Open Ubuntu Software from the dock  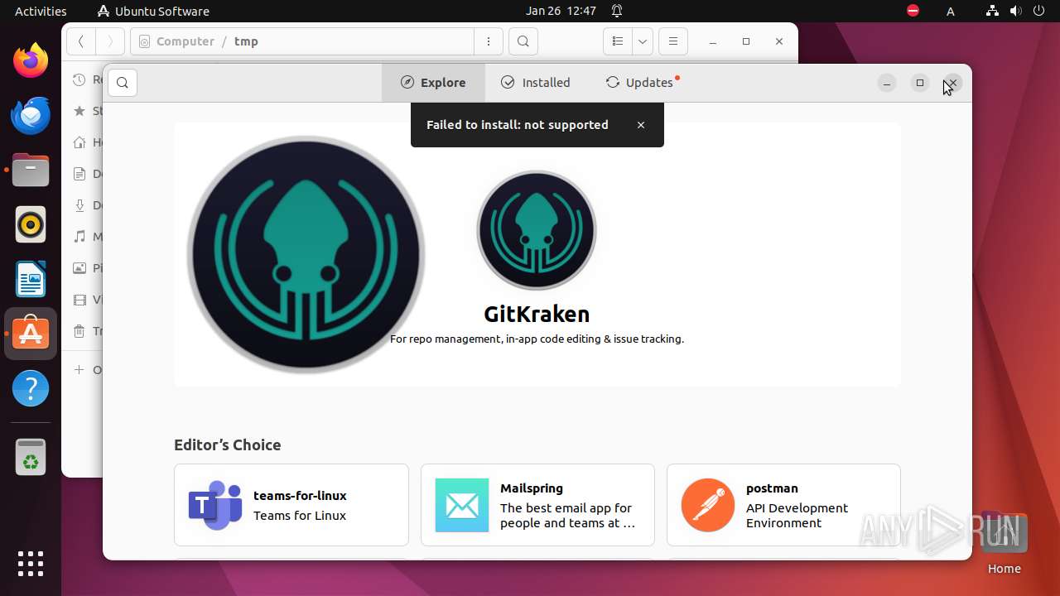click(x=31, y=334)
